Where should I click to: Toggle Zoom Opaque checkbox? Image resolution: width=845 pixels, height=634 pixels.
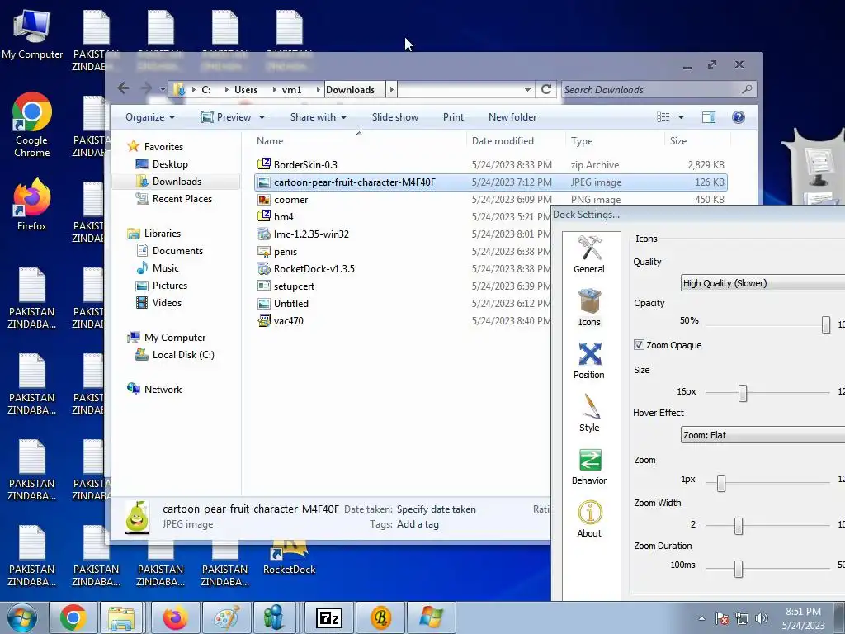click(x=640, y=345)
